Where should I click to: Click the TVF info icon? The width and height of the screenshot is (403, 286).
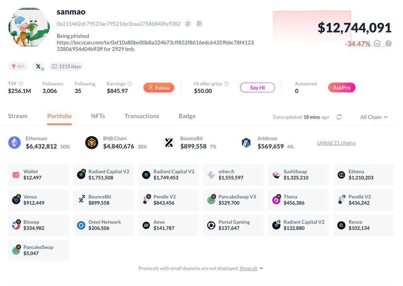pos(21,84)
